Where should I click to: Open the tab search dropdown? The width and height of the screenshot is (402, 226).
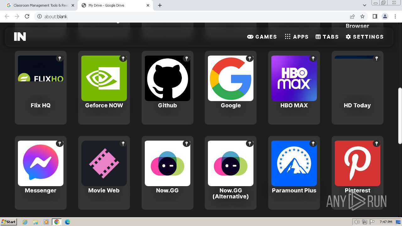click(x=364, y=5)
